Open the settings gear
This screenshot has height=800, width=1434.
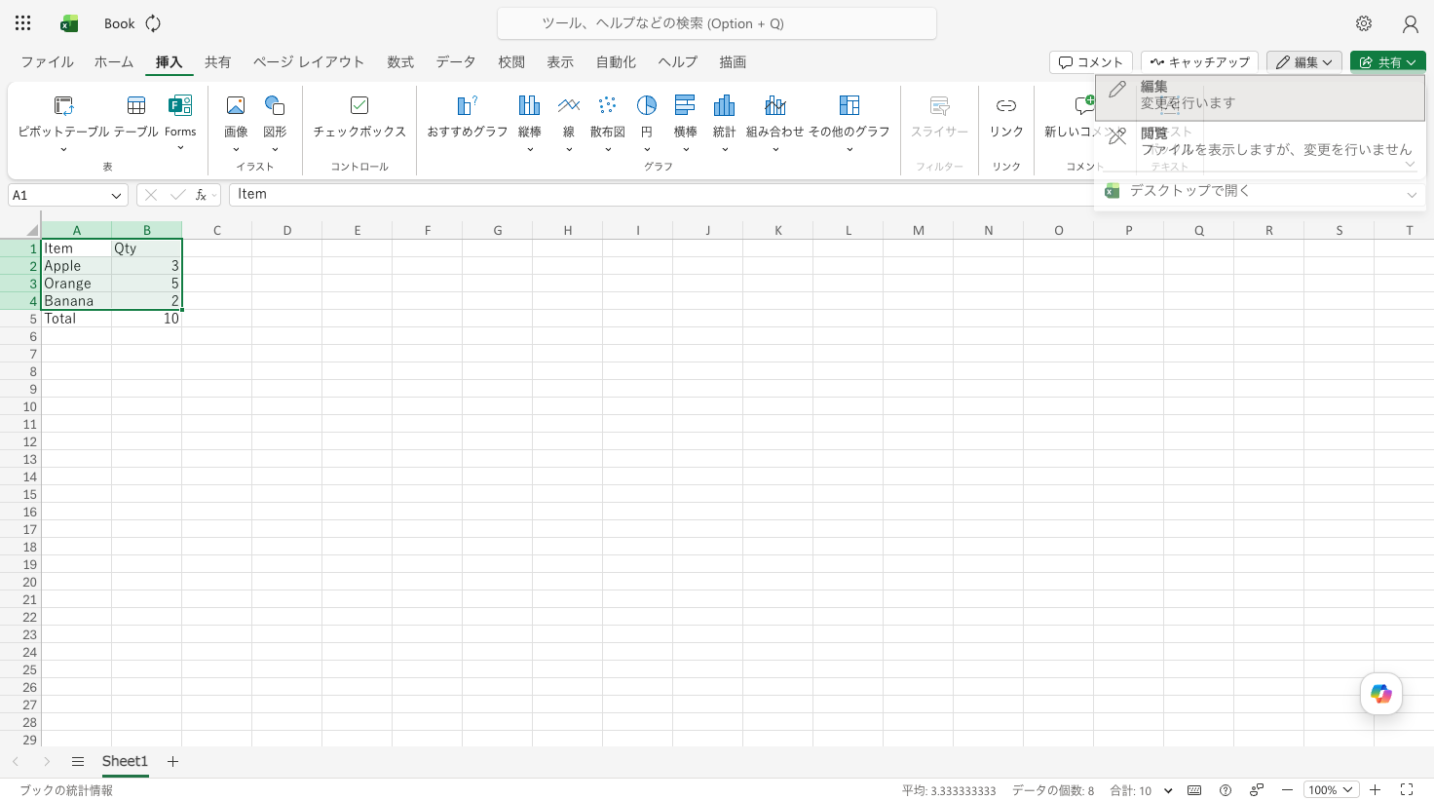tap(1364, 23)
